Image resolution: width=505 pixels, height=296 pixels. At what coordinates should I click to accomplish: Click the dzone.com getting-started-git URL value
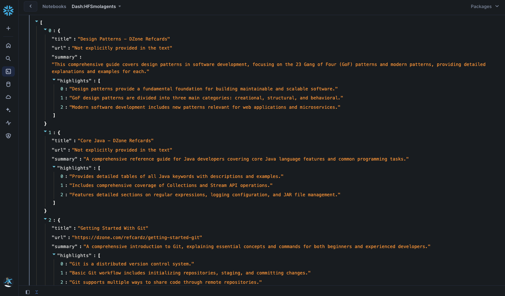pos(137,237)
